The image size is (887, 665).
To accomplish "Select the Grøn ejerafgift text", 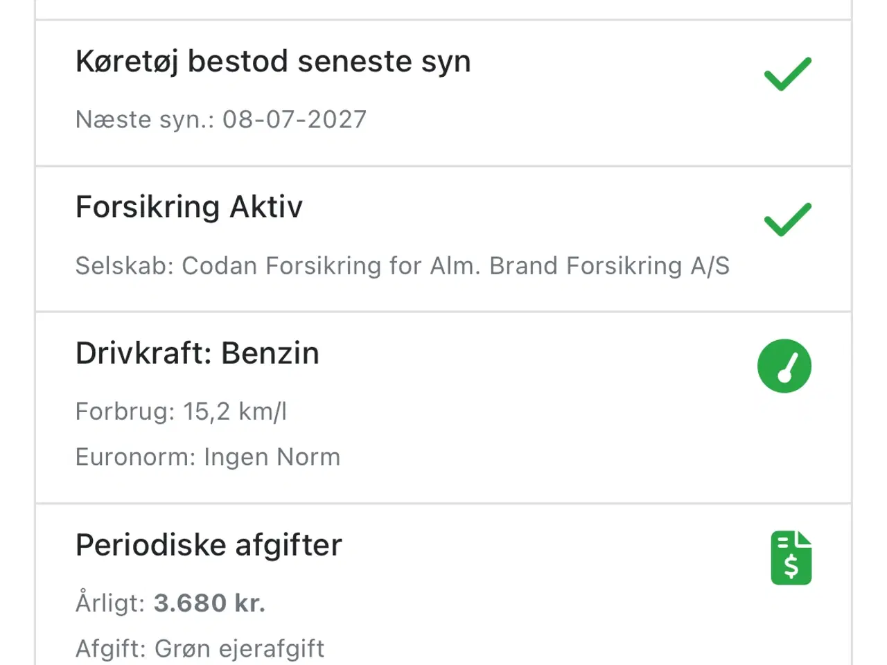I will point(239,649).
